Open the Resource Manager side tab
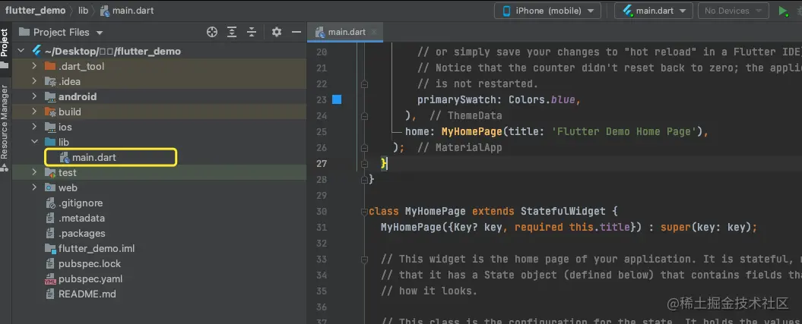 pyautogui.click(x=5, y=122)
